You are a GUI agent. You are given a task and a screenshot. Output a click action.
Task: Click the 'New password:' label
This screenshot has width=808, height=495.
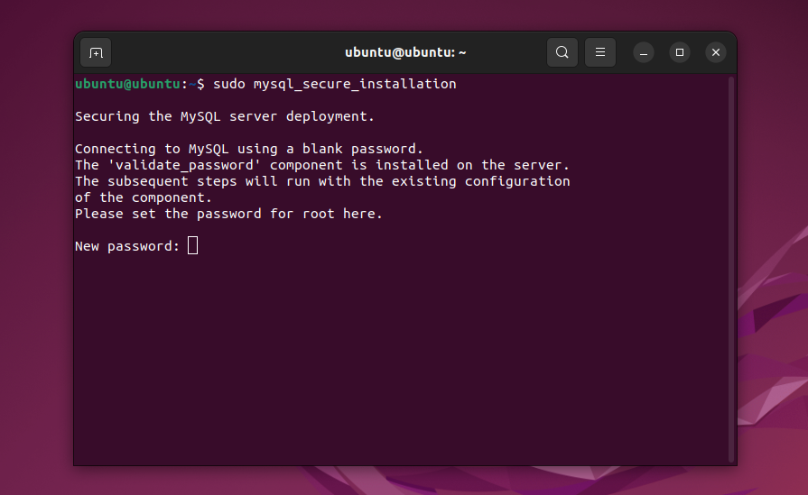click(x=127, y=246)
